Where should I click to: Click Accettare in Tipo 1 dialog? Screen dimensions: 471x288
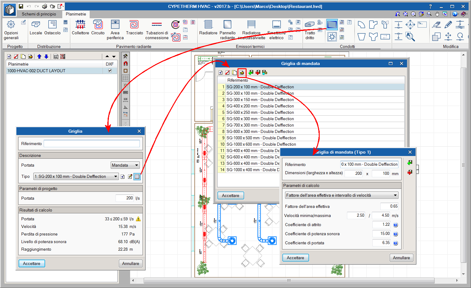coord(295,258)
